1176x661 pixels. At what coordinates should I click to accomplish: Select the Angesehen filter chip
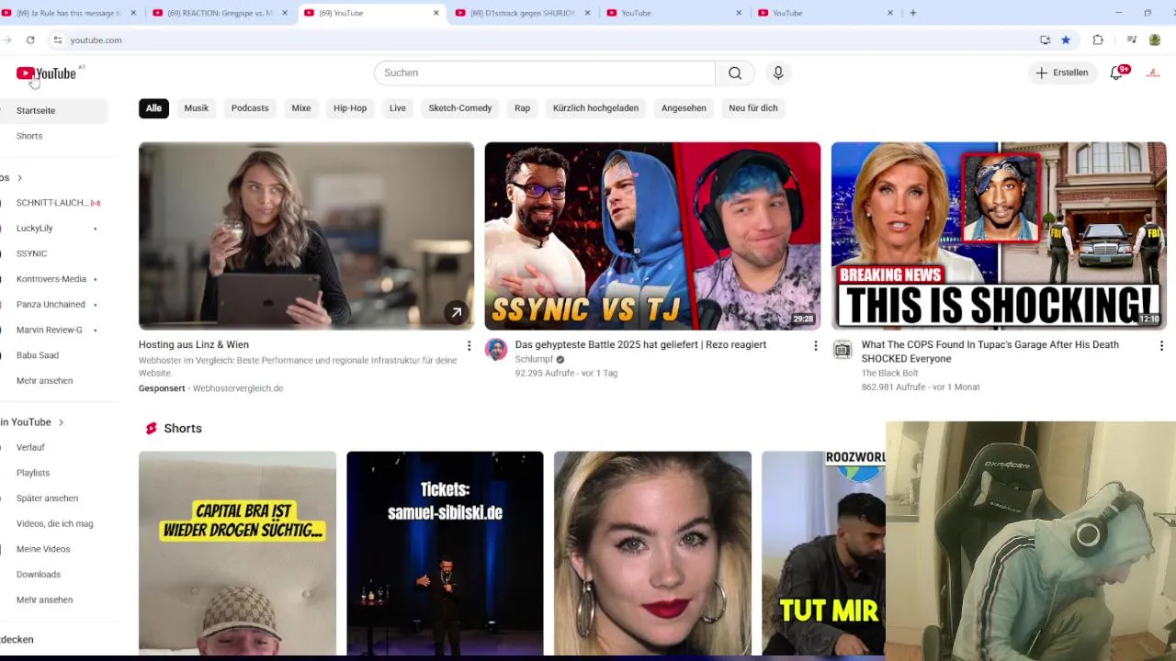[684, 108]
